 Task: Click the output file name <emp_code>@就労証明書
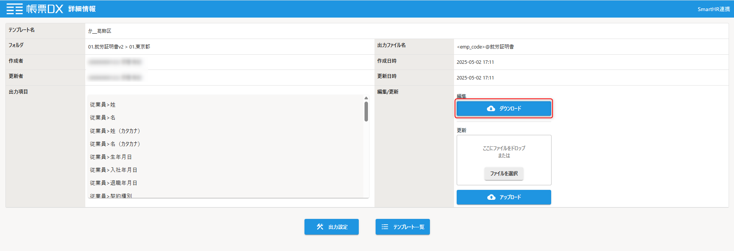pos(485,47)
